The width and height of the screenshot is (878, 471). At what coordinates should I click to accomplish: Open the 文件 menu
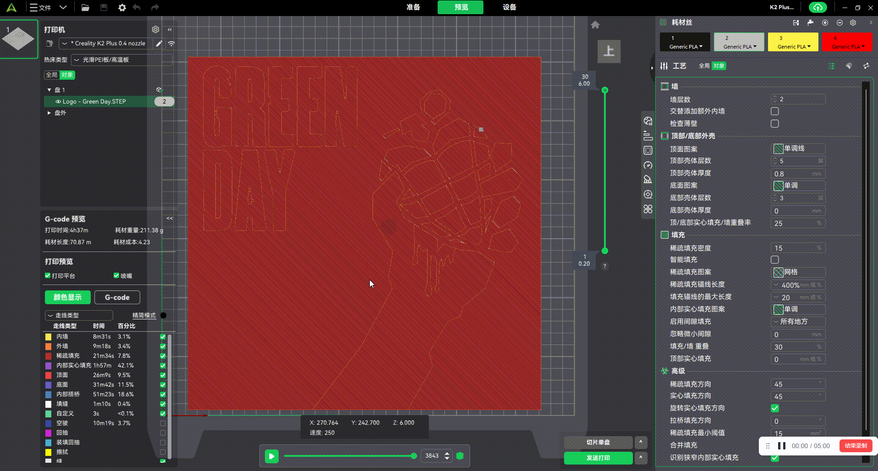pos(41,7)
